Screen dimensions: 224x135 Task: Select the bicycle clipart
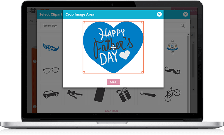pos(172,94)
